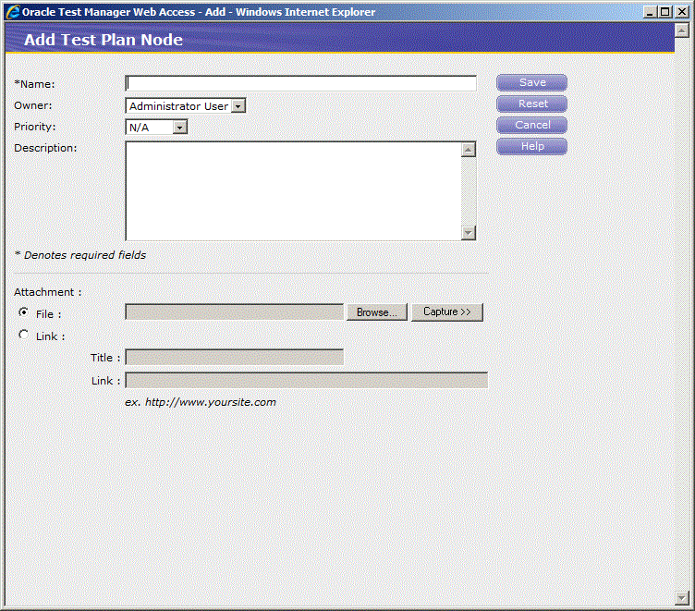Screen dimensions: 695x611
Task: Select the File attachment radio button
Action: [23, 312]
